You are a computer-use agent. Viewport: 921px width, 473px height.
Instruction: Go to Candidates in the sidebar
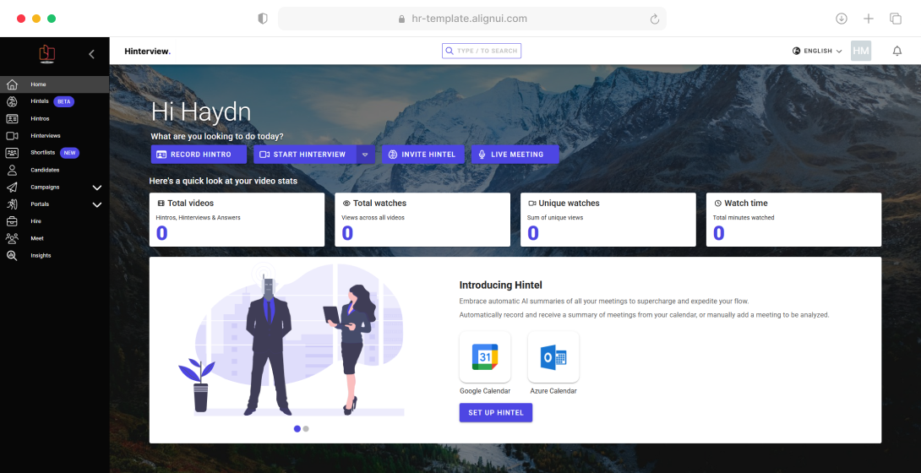click(x=45, y=170)
